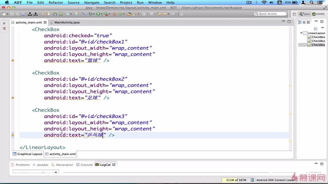
Task: Open the Problems view tab
Action: coord(20,165)
